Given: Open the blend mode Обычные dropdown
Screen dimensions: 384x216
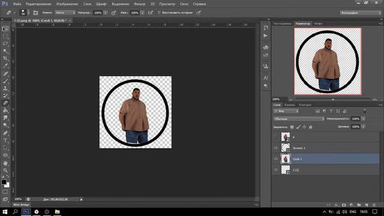Looking at the screenshot, I should pos(299,119).
